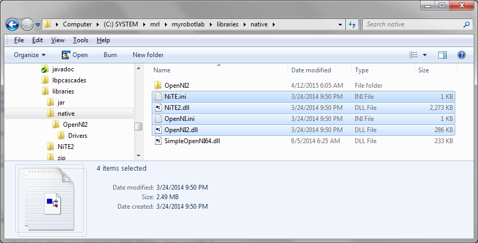This screenshot has width=478, height=243.
Task: Click native breadcrumb segment
Action: click(259, 24)
